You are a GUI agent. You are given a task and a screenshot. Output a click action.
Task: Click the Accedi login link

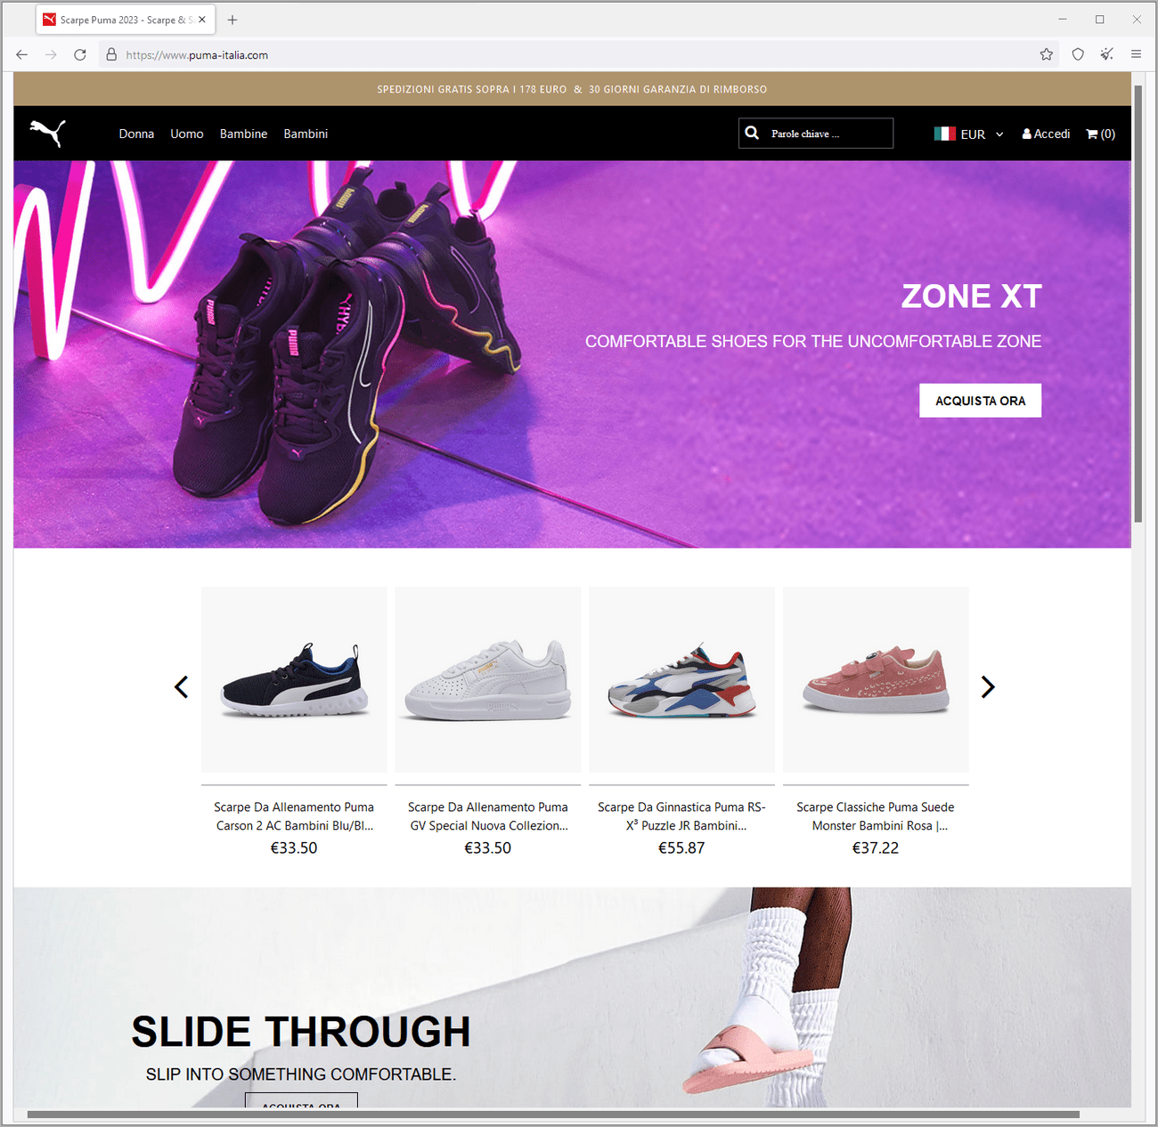[1046, 134]
